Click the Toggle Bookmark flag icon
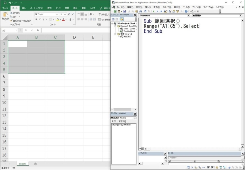 point(229,168)
